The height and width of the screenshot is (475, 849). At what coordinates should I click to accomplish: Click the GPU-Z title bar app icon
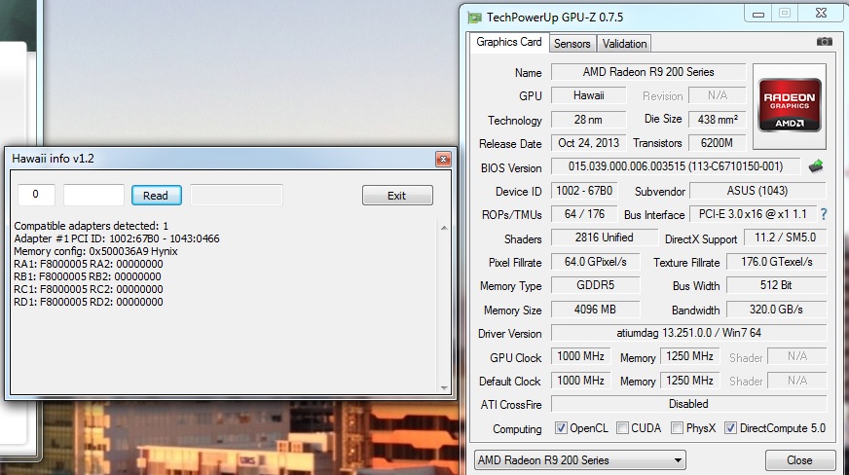(x=474, y=18)
